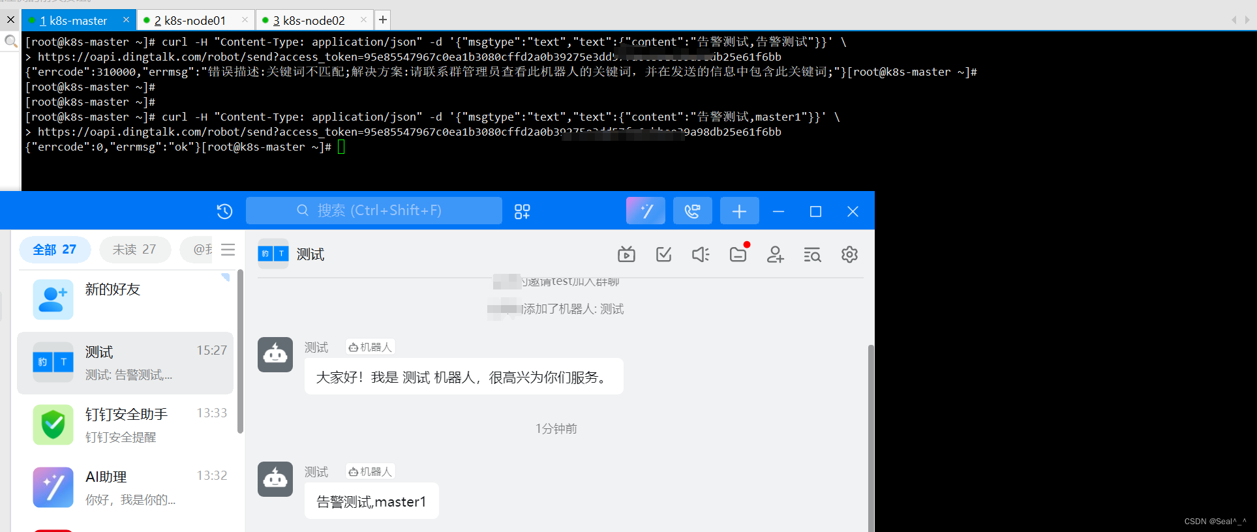Open AI助理 conversation

tap(125, 488)
